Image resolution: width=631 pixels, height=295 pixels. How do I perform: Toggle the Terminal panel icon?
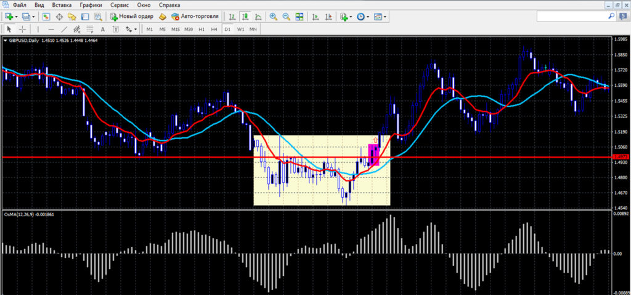85,17
